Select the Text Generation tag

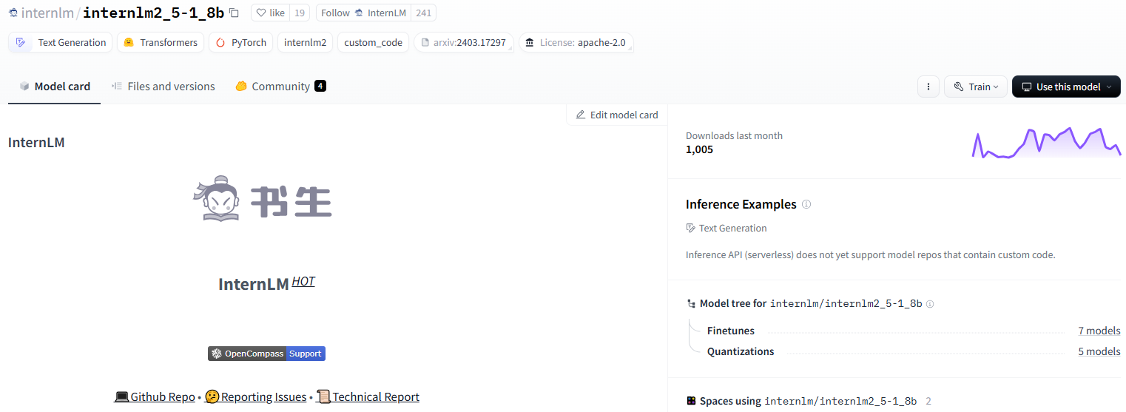tap(61, 42)
